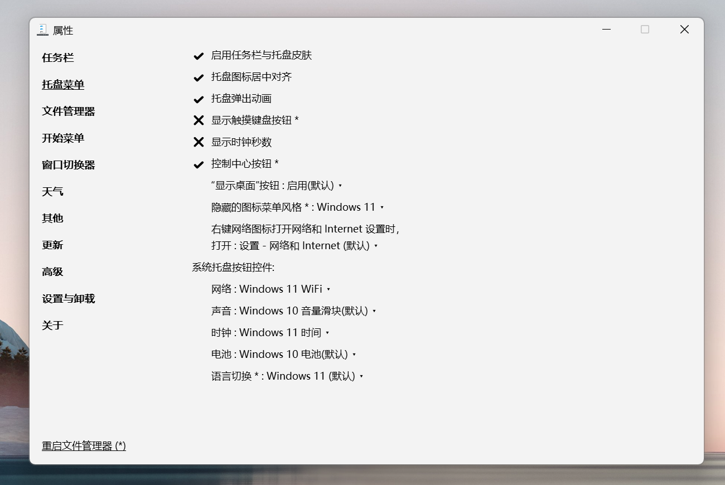Toggle the 启用任务栏与托盘皮肤 checkmark

[x=199, y=56]
